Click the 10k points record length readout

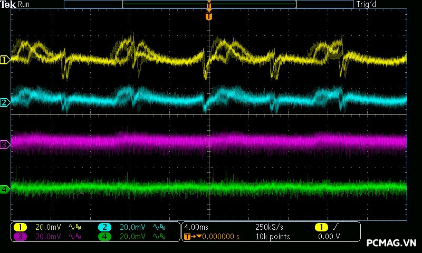tap(272, 237)
